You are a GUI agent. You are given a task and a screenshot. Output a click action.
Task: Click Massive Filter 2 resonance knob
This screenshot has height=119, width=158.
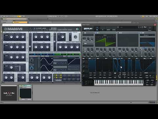point(47,47)
